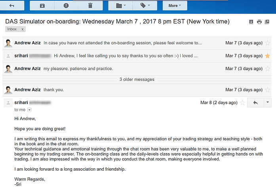The height and width of the screenshot is (190, 276).
Task: Click the expand all messages icon
Action: (x=251, y=22)
